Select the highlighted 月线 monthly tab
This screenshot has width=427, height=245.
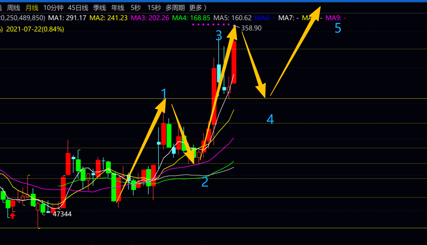32,8
